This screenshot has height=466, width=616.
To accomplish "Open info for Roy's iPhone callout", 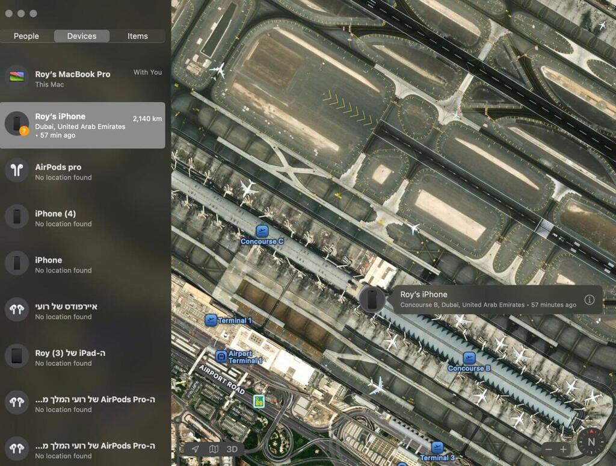I will [x=590, y=299].
